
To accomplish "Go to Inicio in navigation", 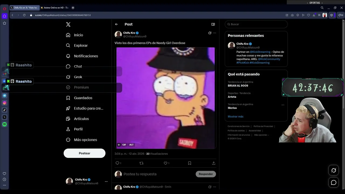I will click(x=75, y=35).
